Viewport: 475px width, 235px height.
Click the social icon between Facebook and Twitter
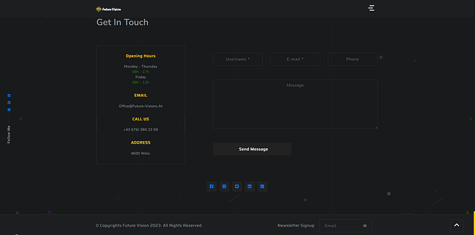[224, 186]
